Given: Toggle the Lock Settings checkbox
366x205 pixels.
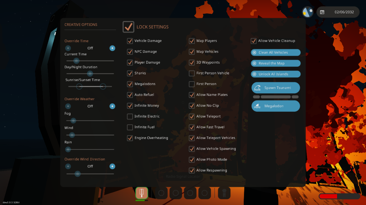Looking at the screenshot, I should point(129,27).
